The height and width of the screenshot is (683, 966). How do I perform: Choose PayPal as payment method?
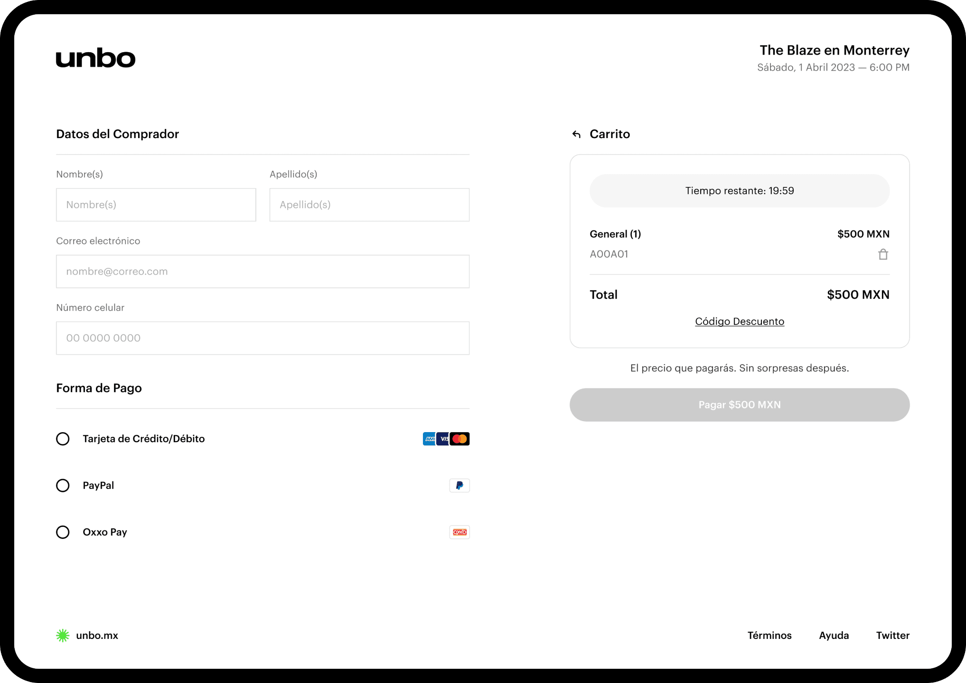[63, 485]
